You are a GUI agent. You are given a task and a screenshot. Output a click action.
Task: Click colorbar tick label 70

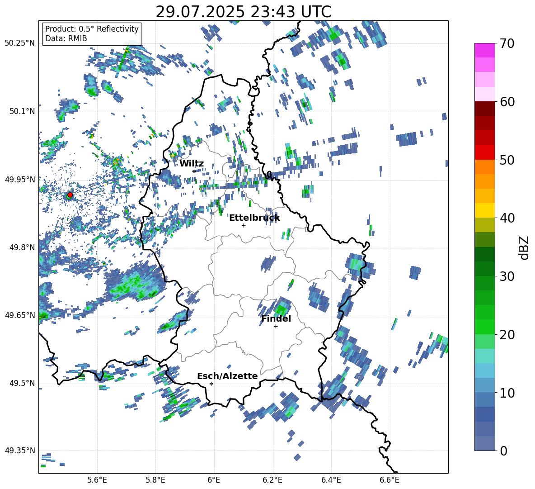point(507,44)
